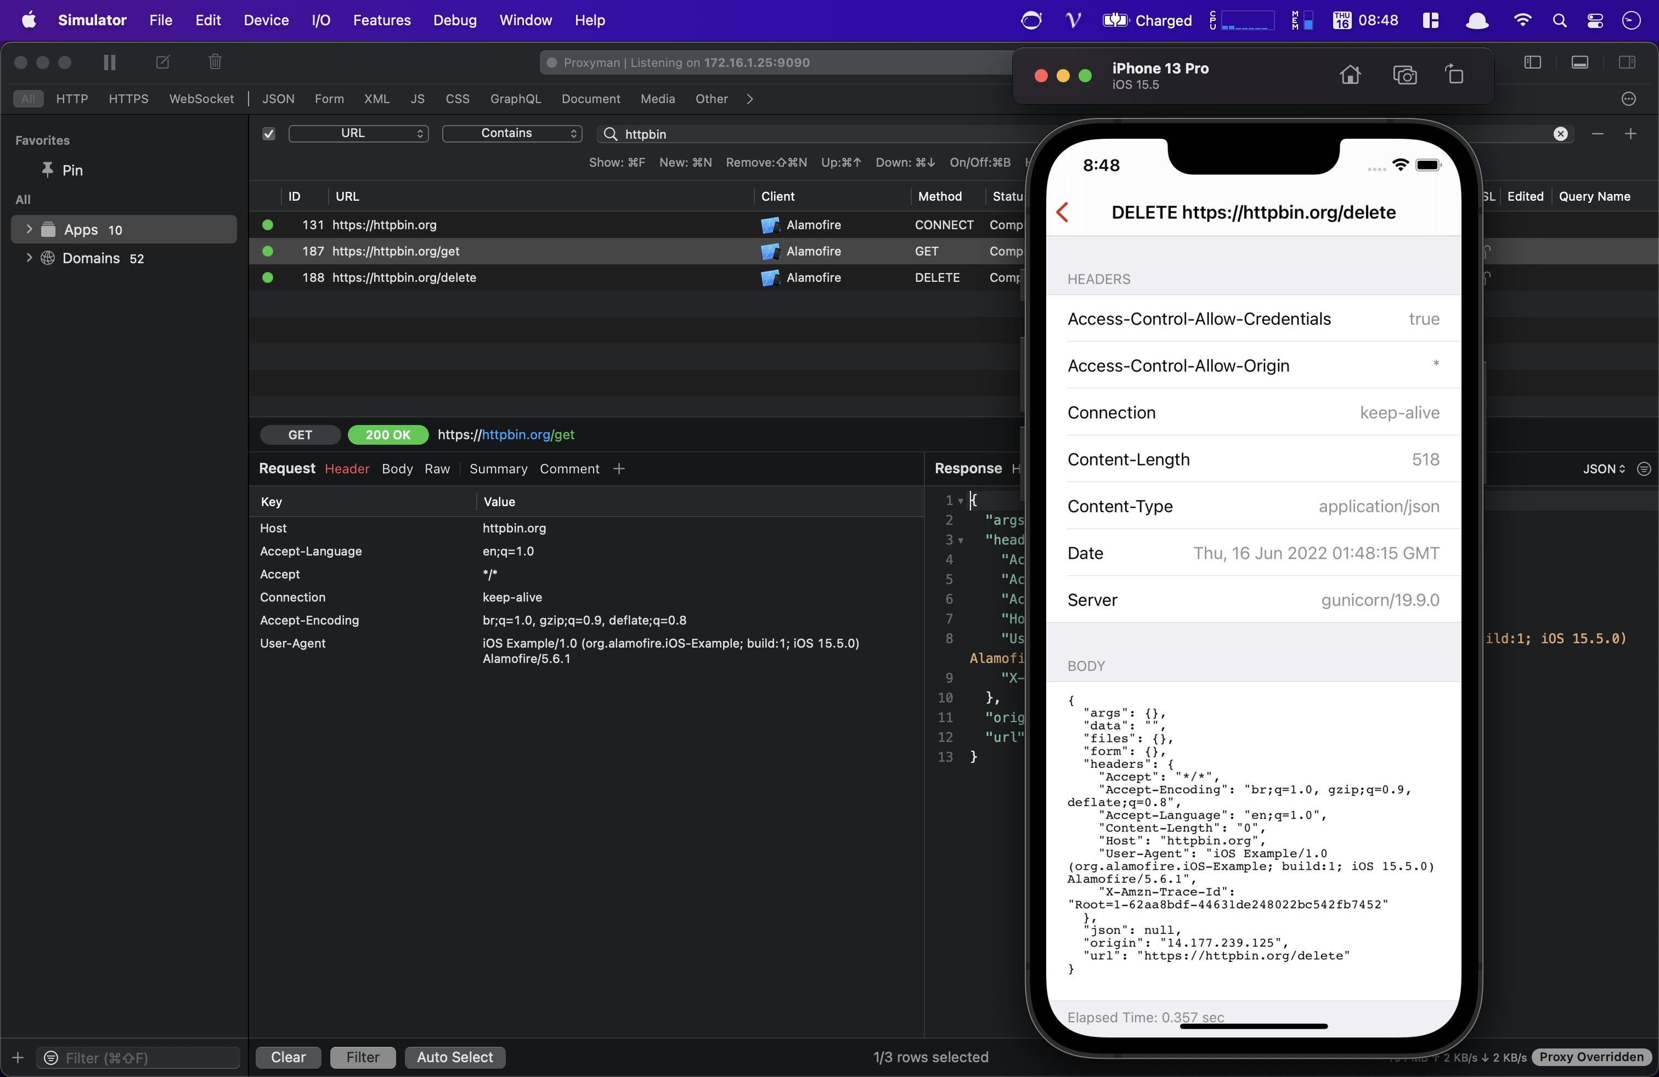Expand the Apps tree item
1659x1077 pixels.
point(29,229)
